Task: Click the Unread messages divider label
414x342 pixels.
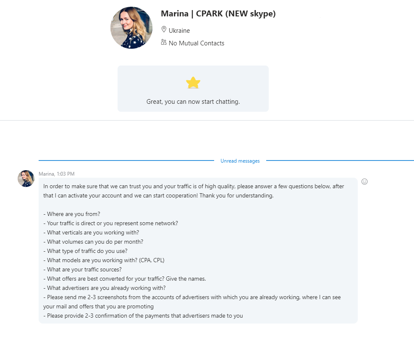Action: [x=240, y=160]
